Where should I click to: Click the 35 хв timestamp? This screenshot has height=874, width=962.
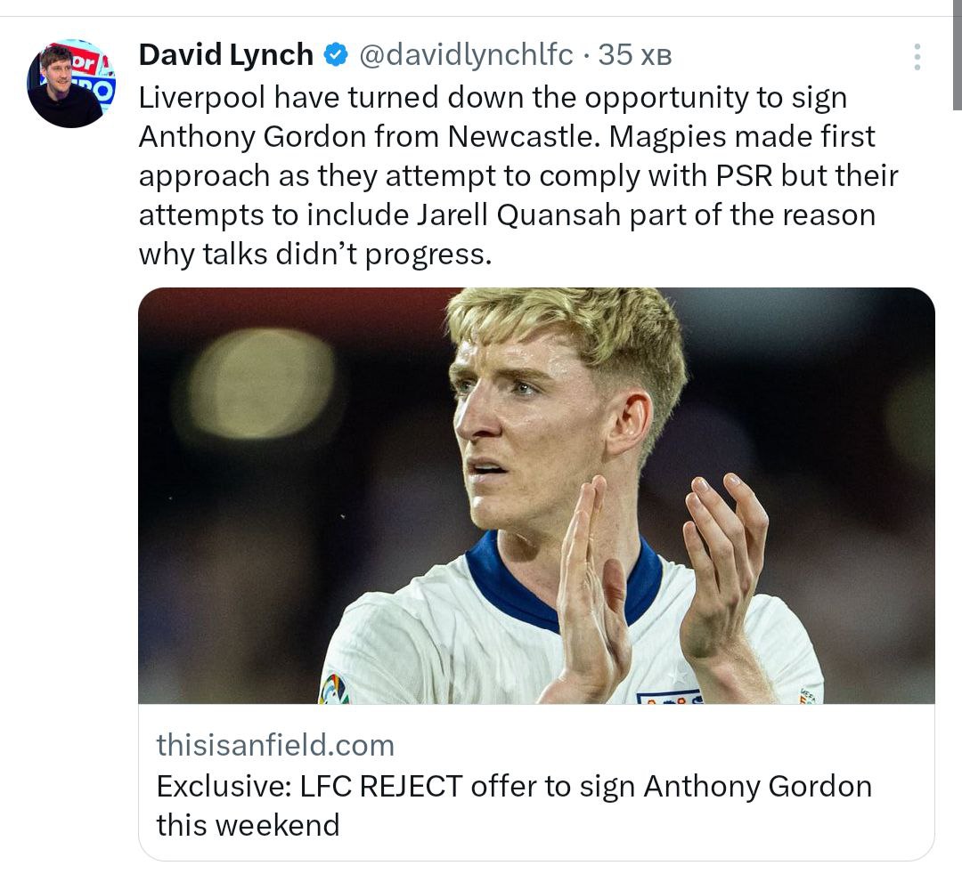point(635,55)
